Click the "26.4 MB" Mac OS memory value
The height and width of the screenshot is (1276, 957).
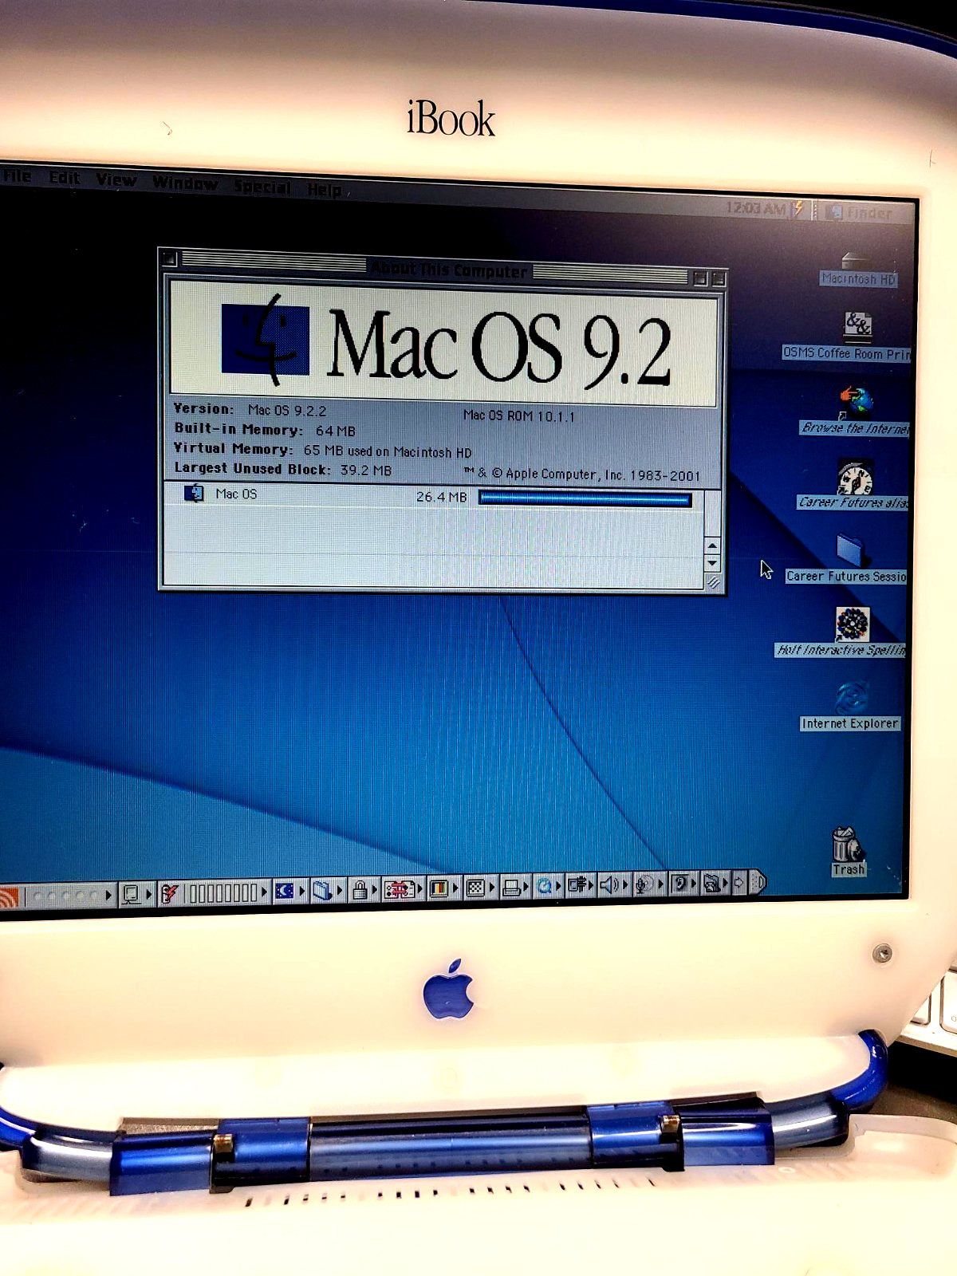(442, 497)
